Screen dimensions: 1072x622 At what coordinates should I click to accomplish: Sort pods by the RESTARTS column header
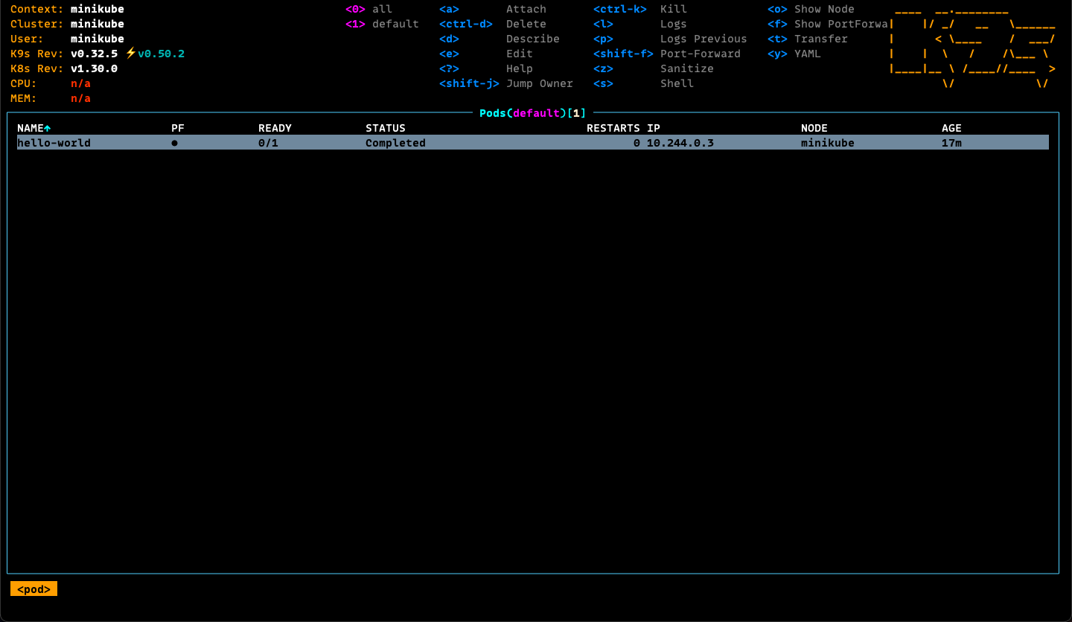pos(613,128)
